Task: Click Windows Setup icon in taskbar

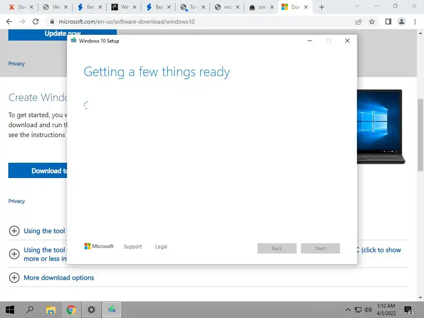Action: click(112, 310)
